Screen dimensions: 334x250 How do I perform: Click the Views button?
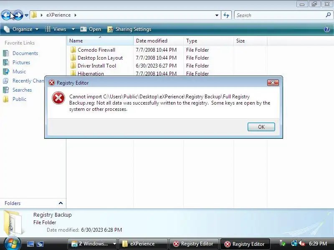coord(56,29)
